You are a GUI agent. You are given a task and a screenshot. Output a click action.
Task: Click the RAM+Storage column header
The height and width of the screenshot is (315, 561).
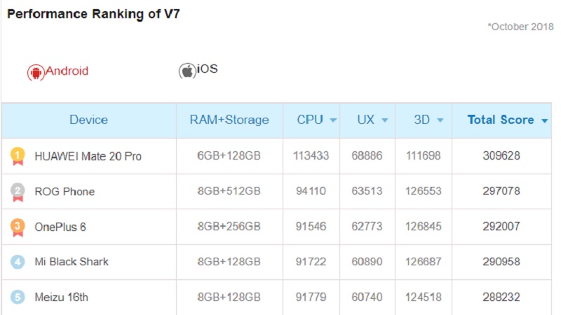pyautogui.click(x=229, y=120)
